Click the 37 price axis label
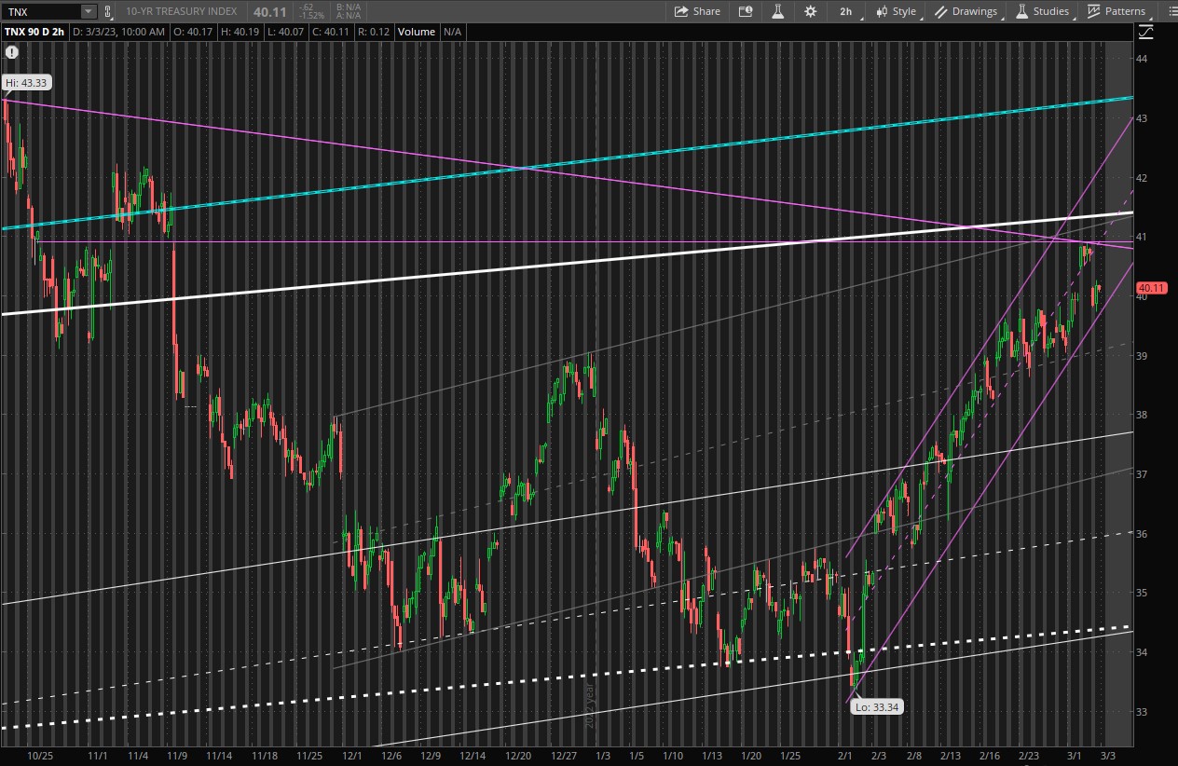The image size is (1178, 766). pyautogui.click(x=1143, y=474)
